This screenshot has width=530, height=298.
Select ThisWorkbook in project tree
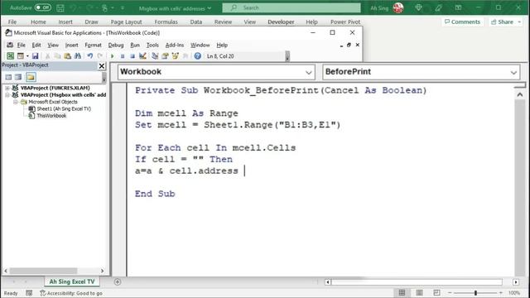tap(51, 116)
